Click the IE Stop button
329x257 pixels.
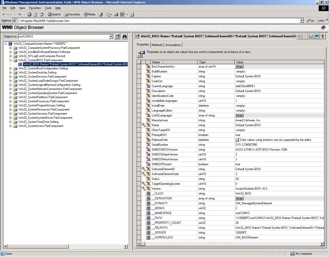coord(29,14)
